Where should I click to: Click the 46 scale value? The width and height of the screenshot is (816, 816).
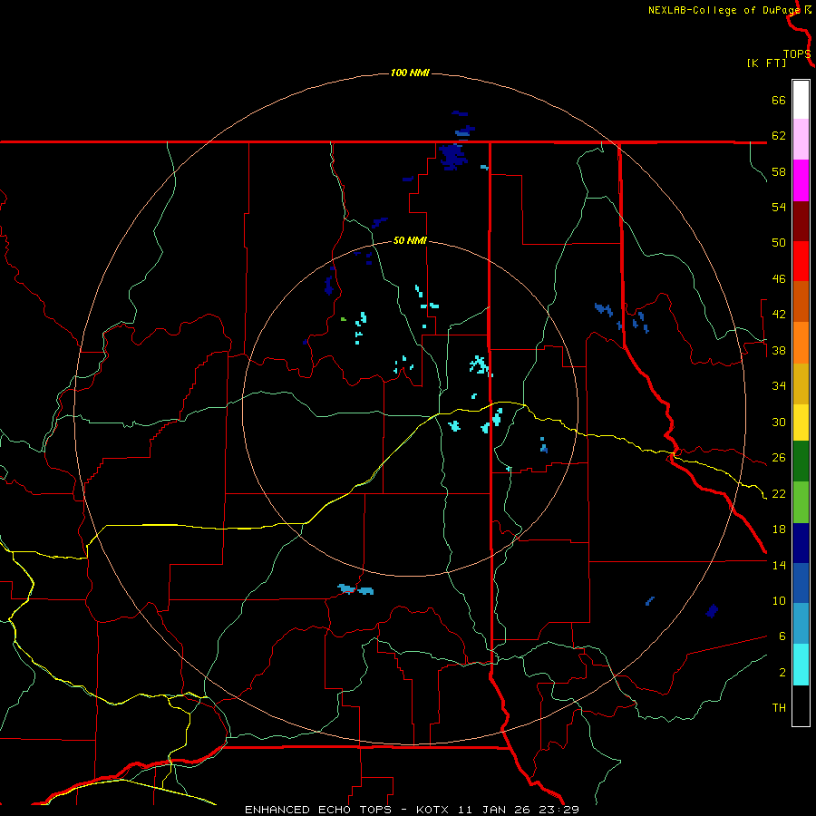pos(779,279)
